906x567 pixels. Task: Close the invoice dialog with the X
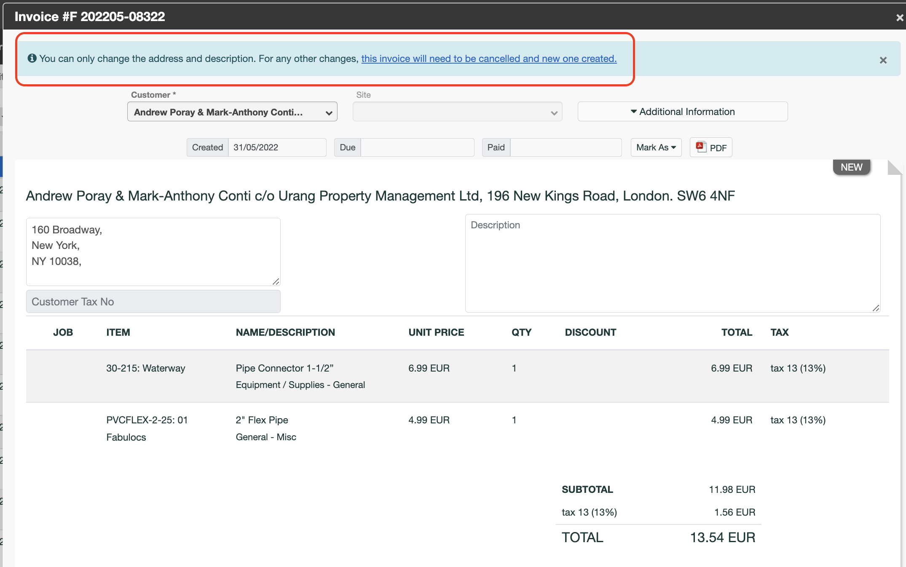point(900,18)
